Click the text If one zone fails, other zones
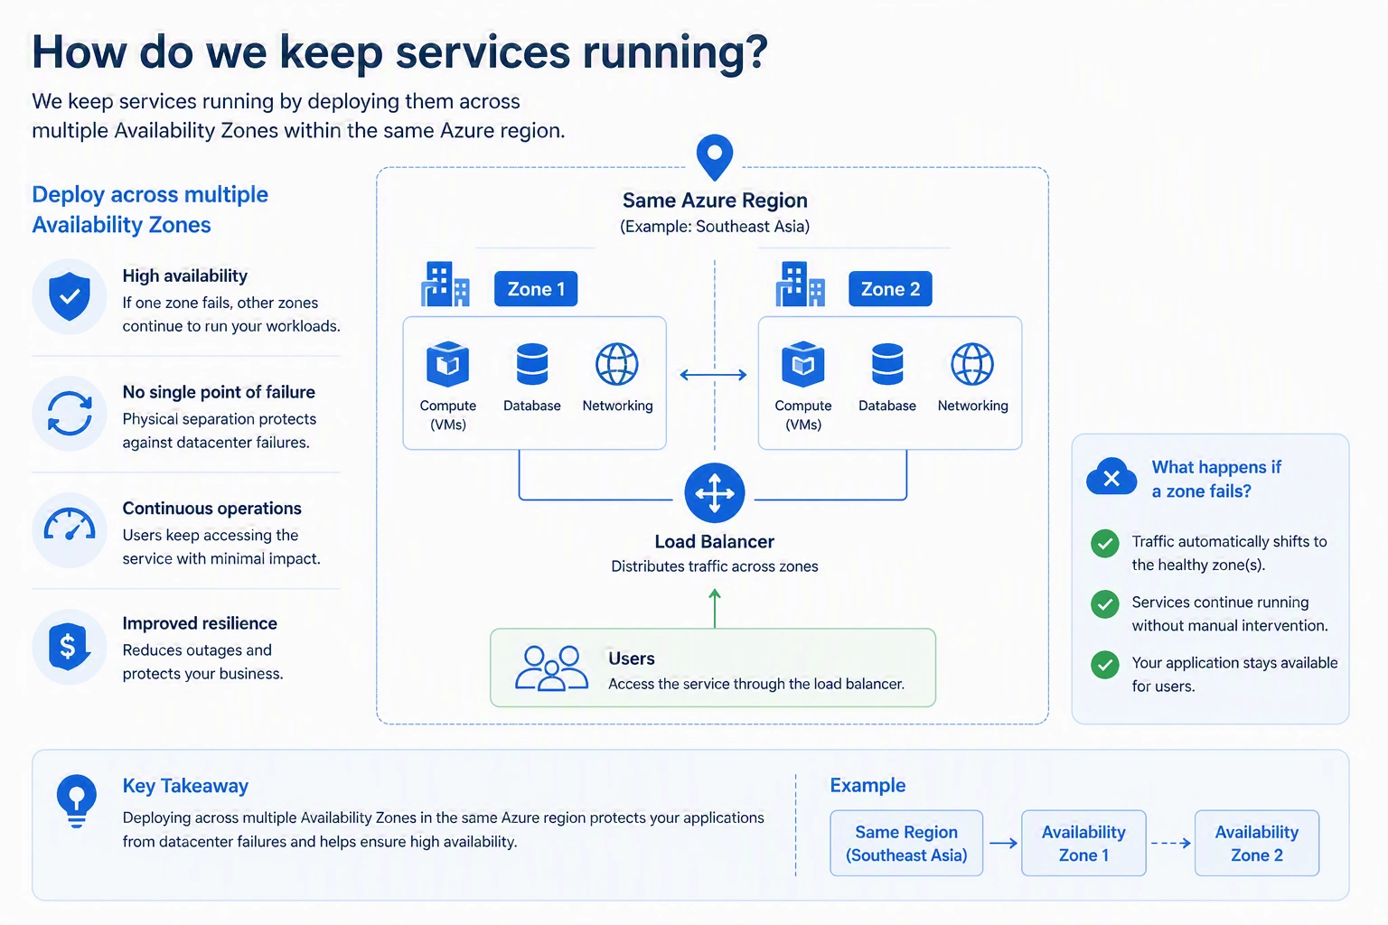Viewport: 1388px width, 925px height. pos(220,303)
